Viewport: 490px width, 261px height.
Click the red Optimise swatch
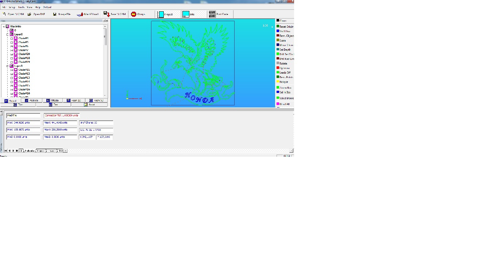[278, 68]
